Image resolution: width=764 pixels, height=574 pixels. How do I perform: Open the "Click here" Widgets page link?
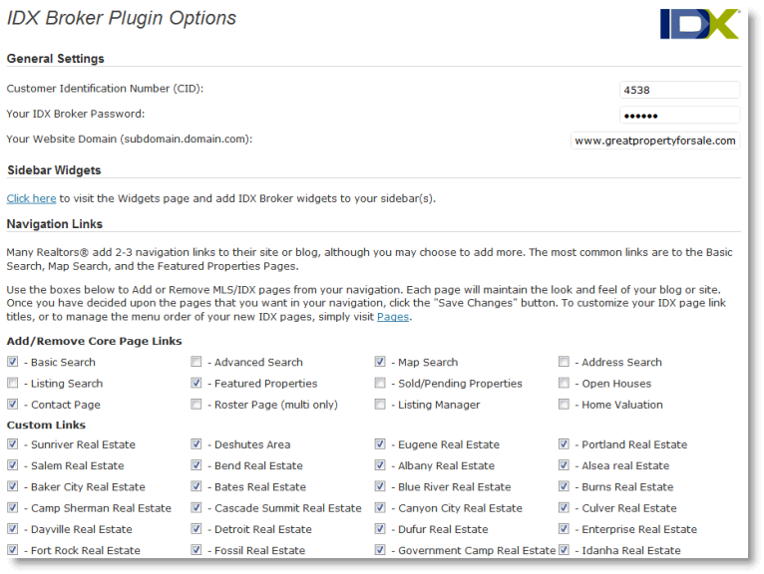click(31, 198)
